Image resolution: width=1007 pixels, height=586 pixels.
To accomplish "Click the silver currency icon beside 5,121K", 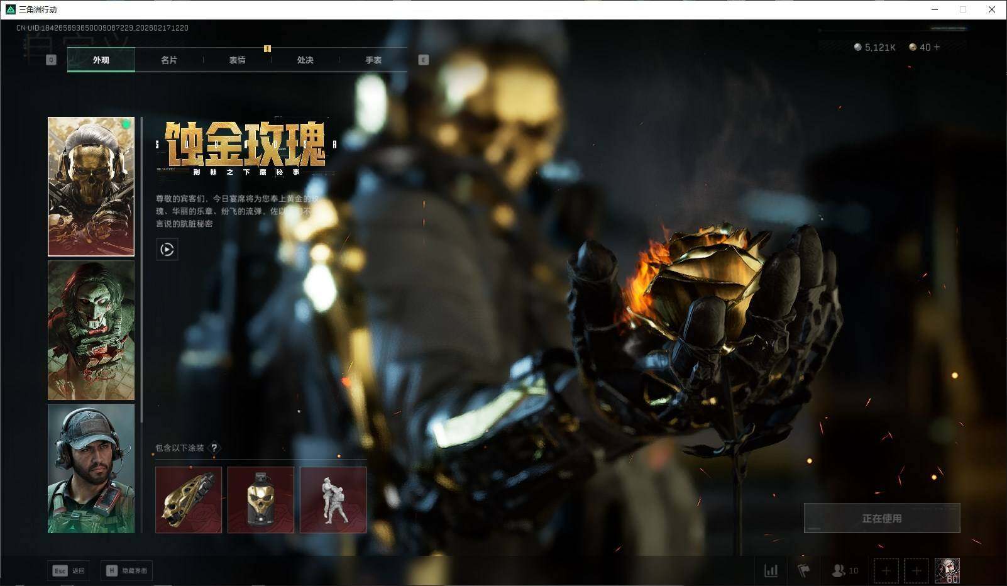I will coord(857,47).
